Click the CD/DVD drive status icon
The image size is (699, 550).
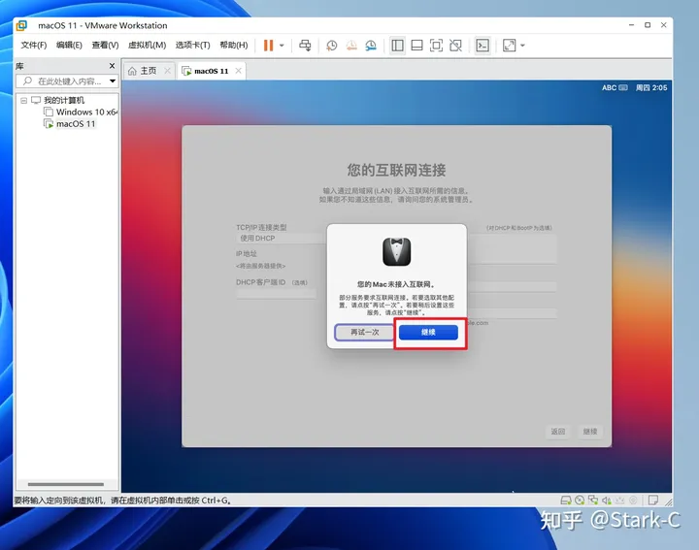coord(580,501)
